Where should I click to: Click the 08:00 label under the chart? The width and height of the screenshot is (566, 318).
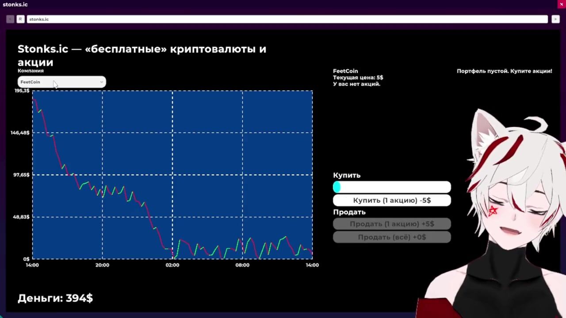click(x=242, y=265)
